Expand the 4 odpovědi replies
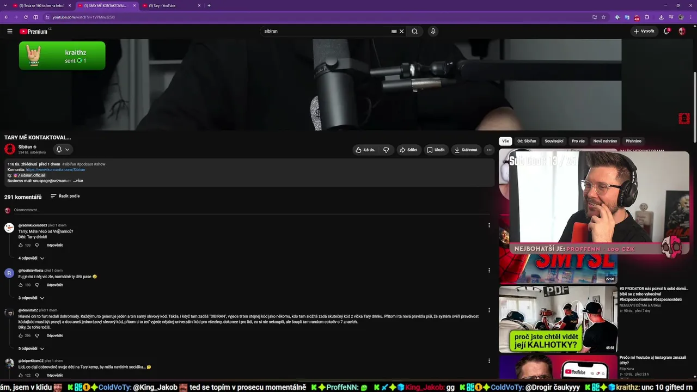 [31, 258]
